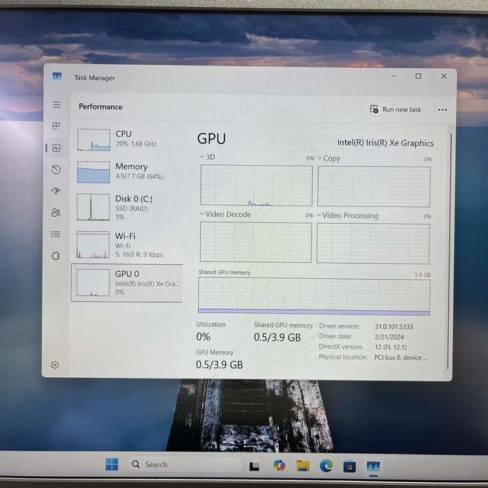Click the Physical location PCI bus value
488x488 pixels.
[x=401, y=358]
